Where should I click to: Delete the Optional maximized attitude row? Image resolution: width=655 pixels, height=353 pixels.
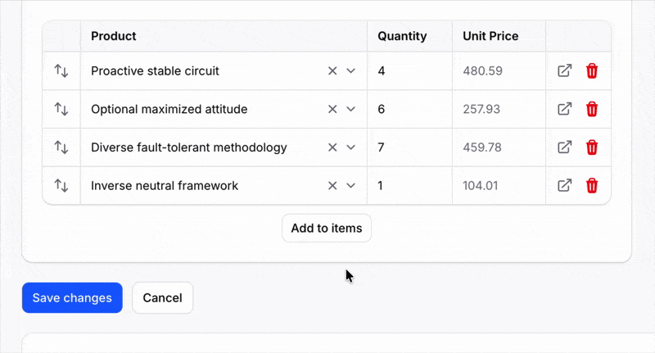click(592, 109)
